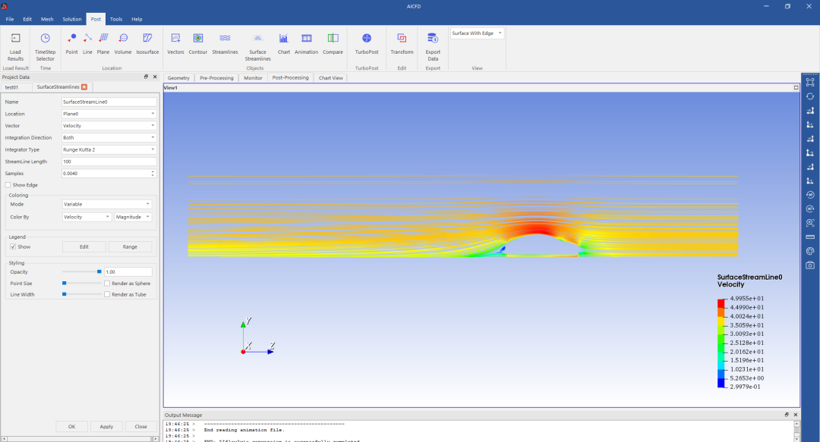820x442 pixels.
Task: Open the Solution menu
Action: click(72, 19)
